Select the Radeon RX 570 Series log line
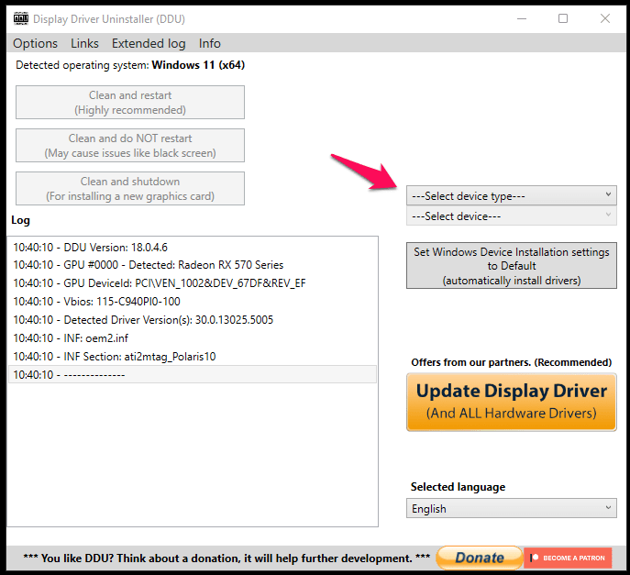Screen dimensions: 630x575 click(193, 265)
